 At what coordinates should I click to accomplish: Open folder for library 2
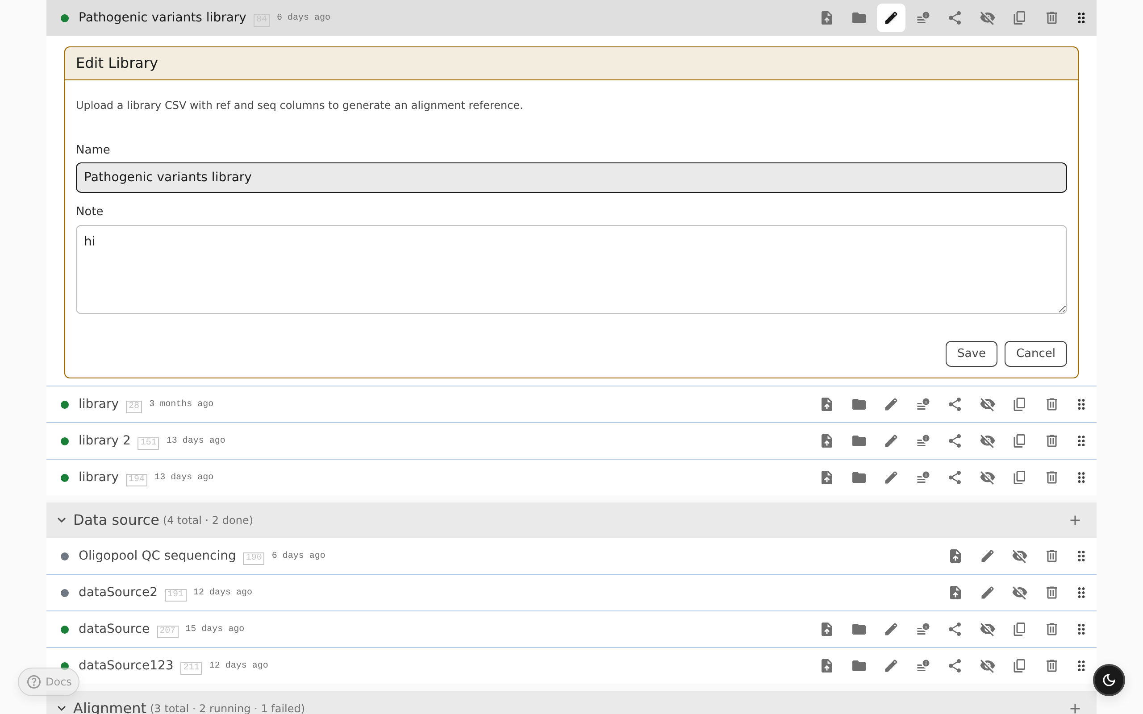point(859,441)
